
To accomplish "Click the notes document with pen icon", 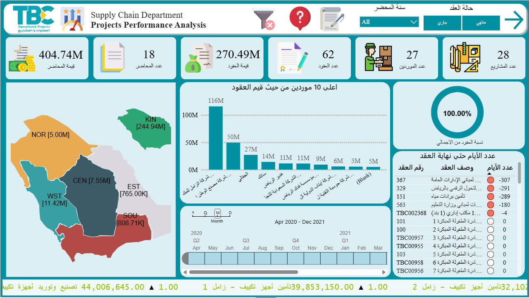I will tap(332, 19).
